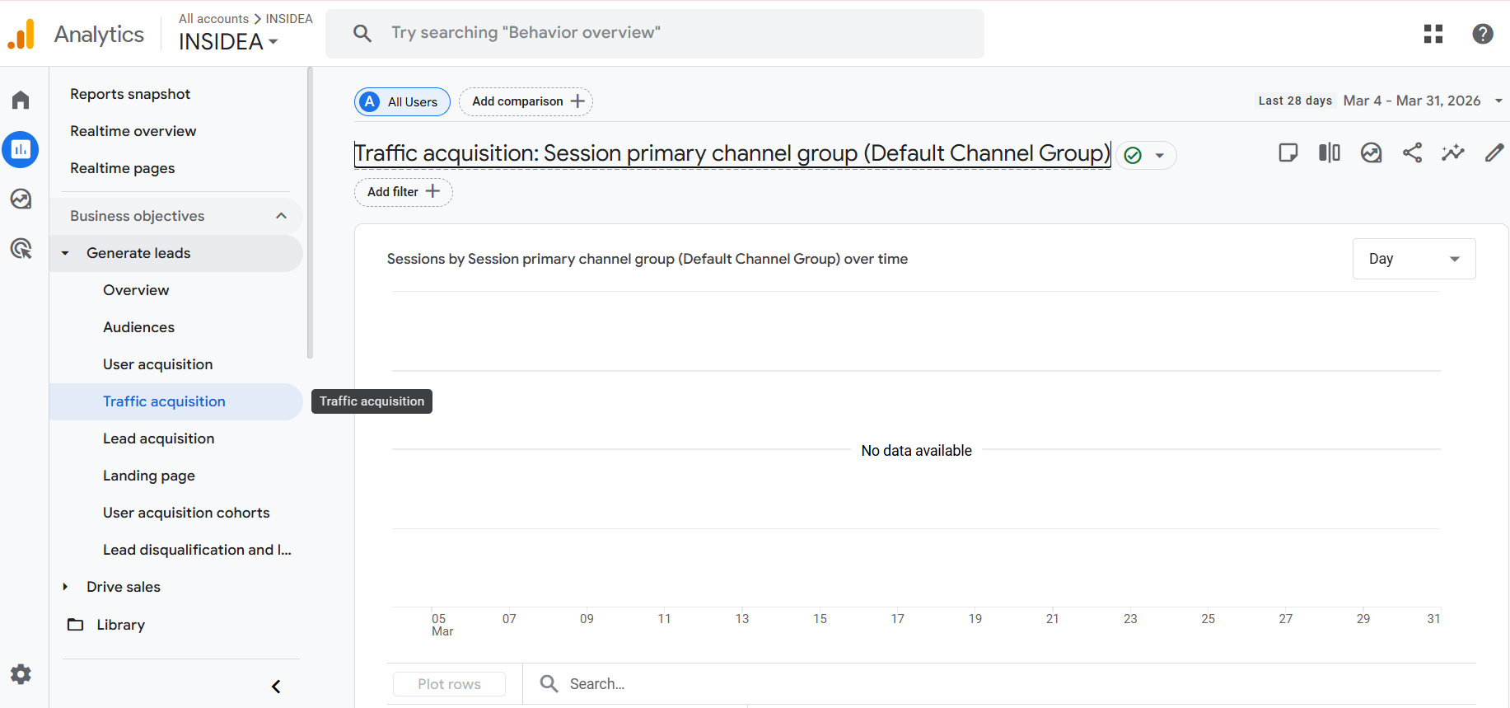This screenshot has width=1510, height=708.
Task: Collapse the navigation with left chevron
Action: 276,687
